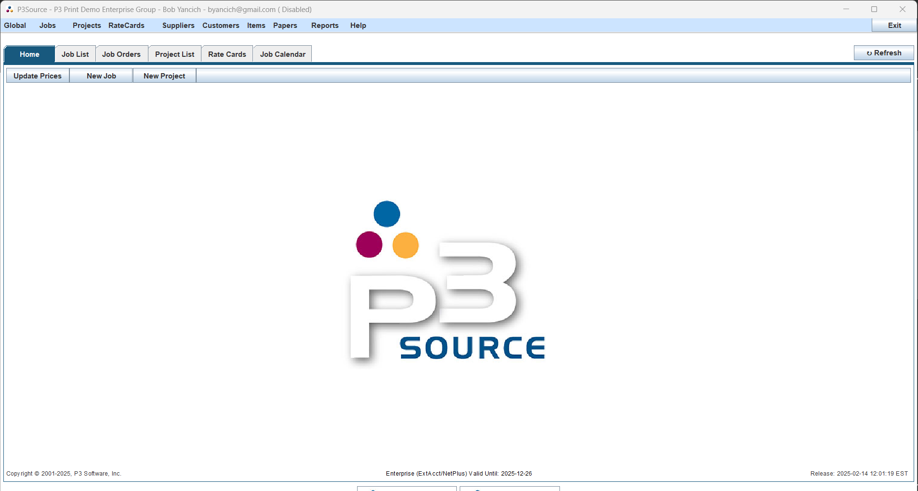Screen dimensions: 918x491
Task: Click the Exit button
Action: [x=894, y=26]
